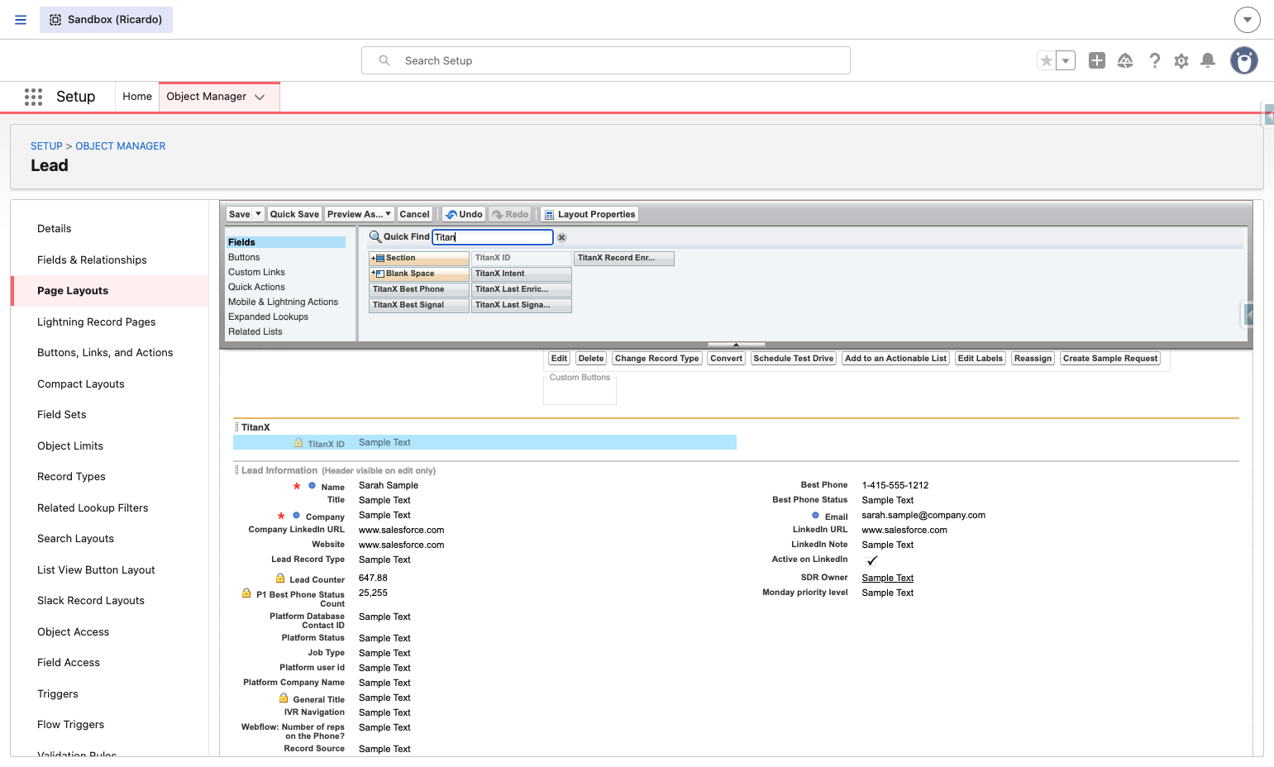Collapse the palette with the arrow handle
Viewport: 1274px width, 767px height.
point(736,345)
